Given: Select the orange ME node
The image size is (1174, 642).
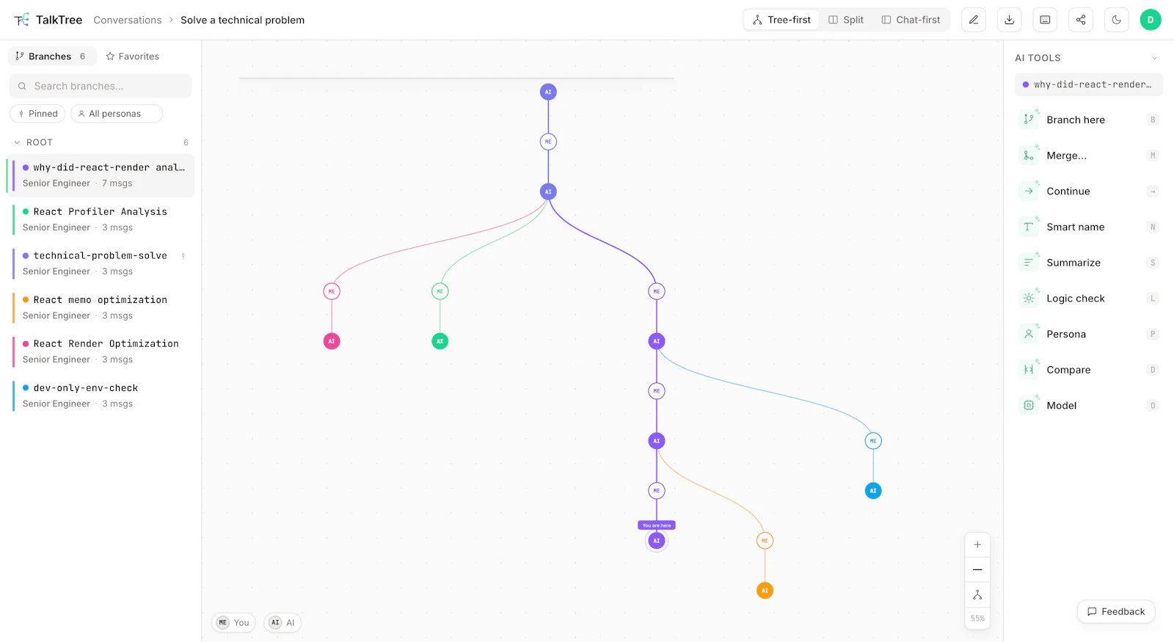Looking at the screenshot, I should tap(765, 541).
